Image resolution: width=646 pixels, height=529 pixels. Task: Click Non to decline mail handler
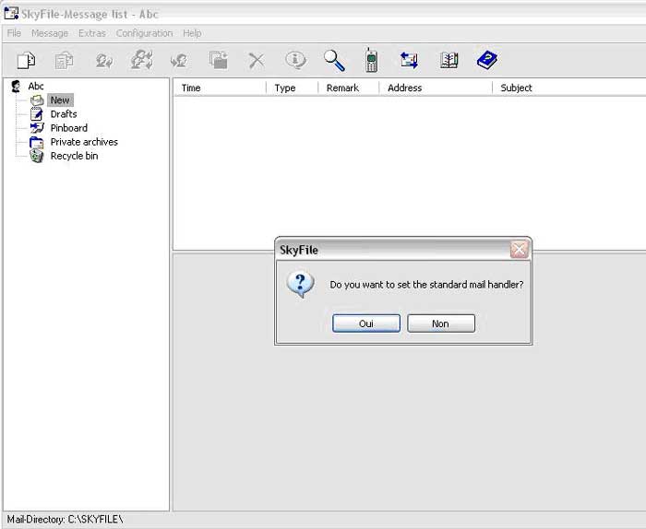pos(440,323)
